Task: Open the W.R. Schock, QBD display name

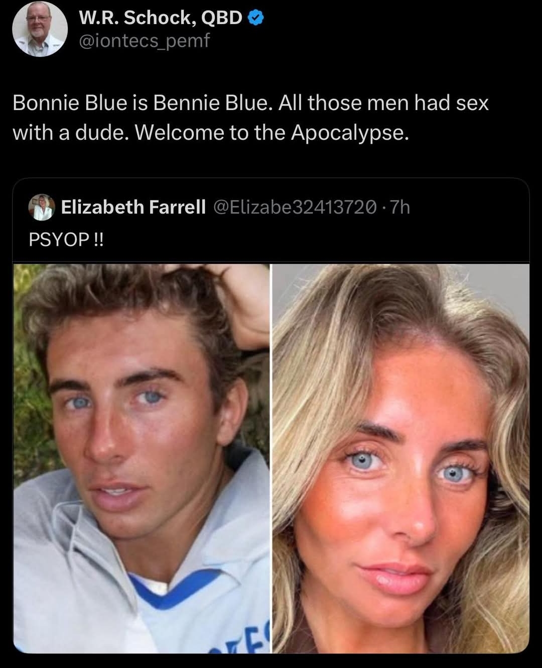Action: tap(161, 18)
